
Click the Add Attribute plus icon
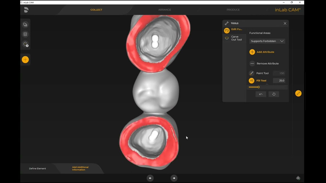(x=252, y=52)
